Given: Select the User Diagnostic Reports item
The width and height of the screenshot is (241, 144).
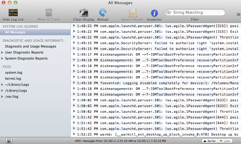Looking at the screenshot, I should coord(24,52).
